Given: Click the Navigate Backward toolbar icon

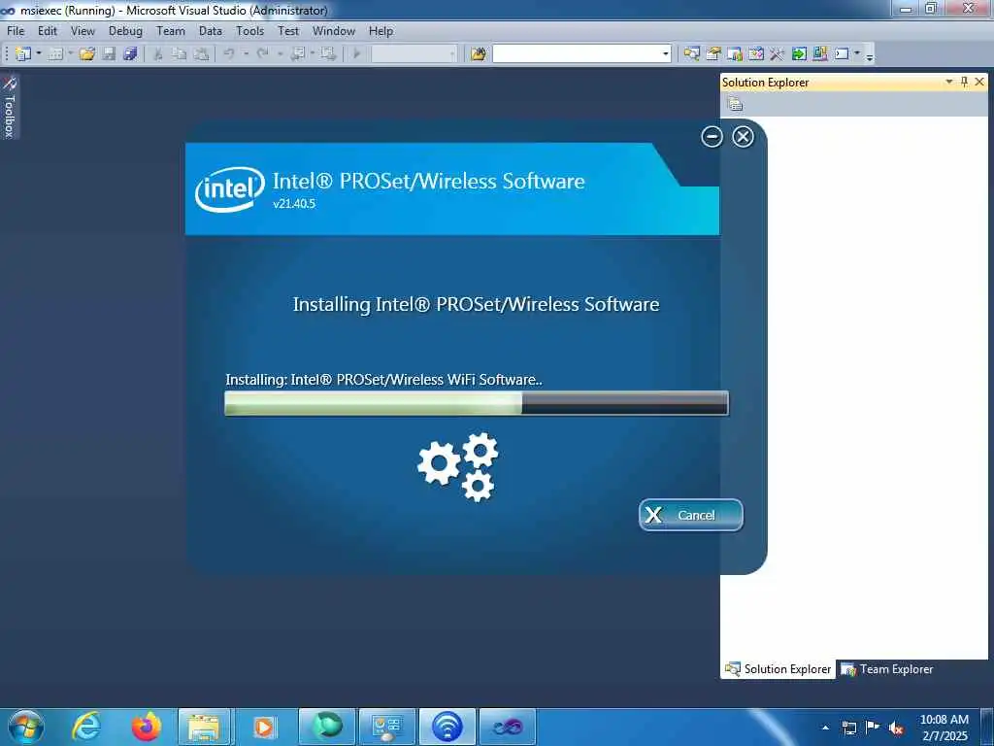Looking at the screenshot, I should (297, 54).
